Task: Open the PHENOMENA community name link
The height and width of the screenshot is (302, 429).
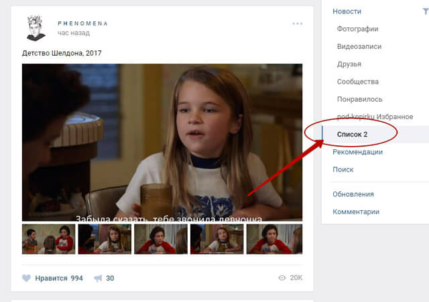Action: coord(83,23)
